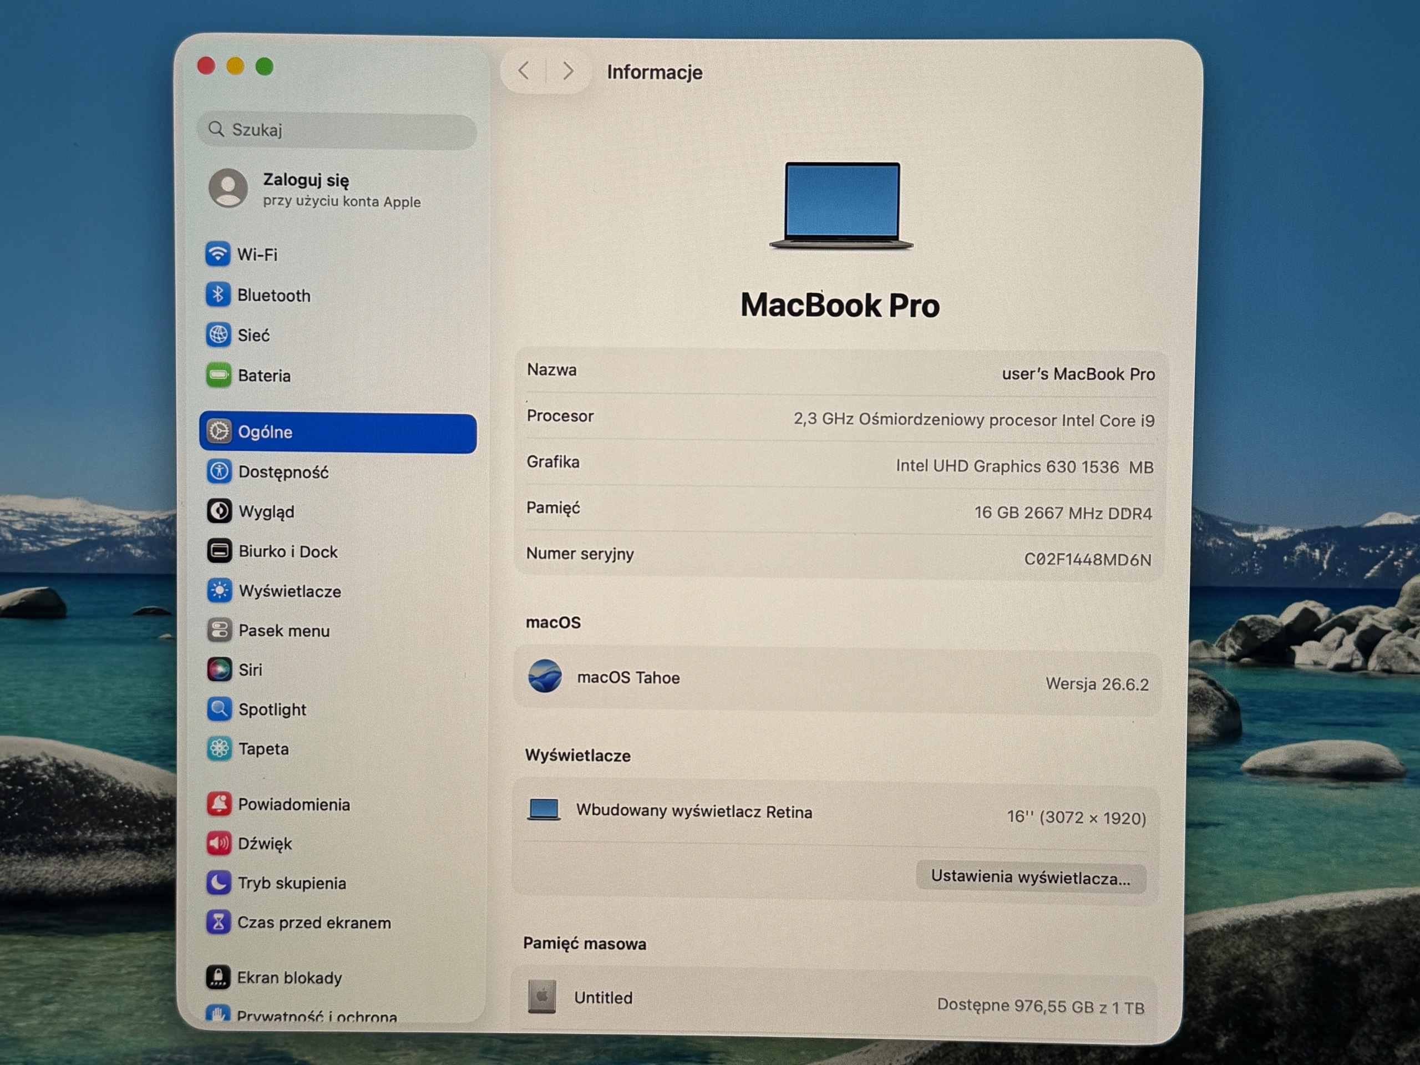Screen dimensions: 1420x1065
Task: Click the Pasek menu icon
Action: (220, 630)
